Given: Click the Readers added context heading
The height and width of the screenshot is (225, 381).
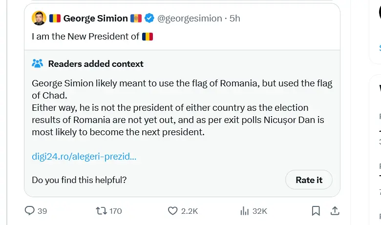Looking at the screenshot, I should tap(96, 63).
